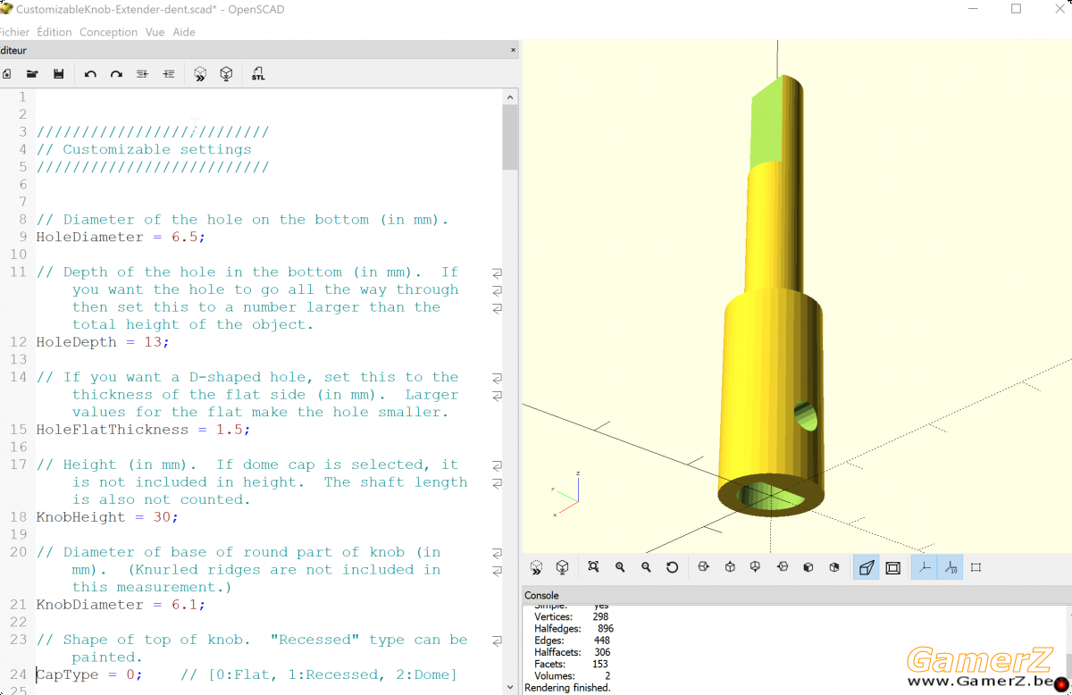Viewport: 1072px width, 695px height.
Task: Toggle the scale markers on axes
Action: (x=951, y=567)
